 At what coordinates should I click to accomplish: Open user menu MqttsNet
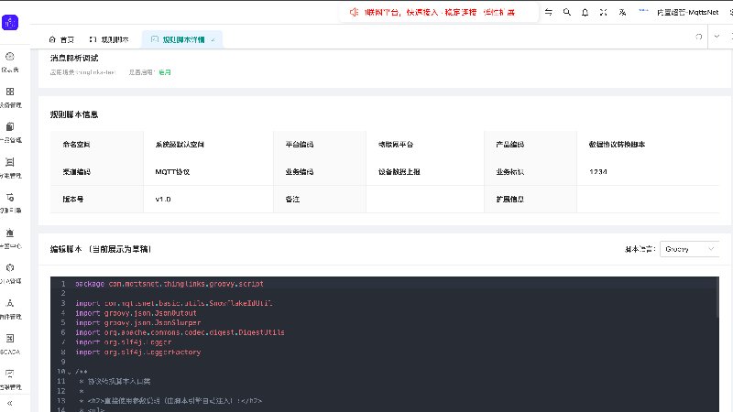[687, 12]
